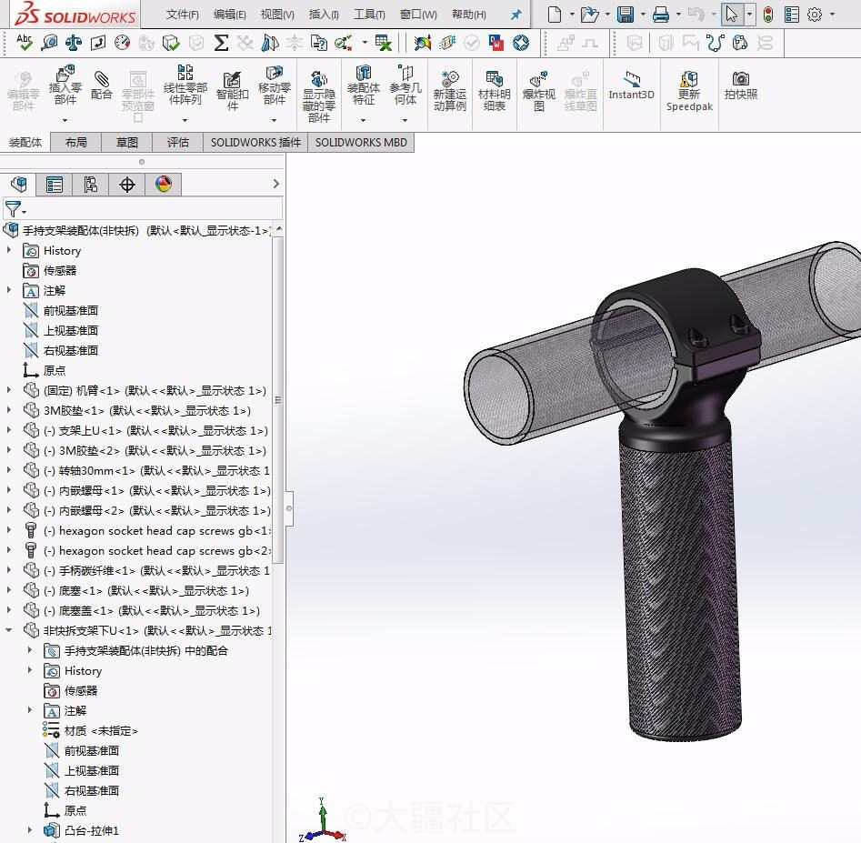Select the 手柄碳纤维<1> component
861x843 pixels.
[x=146, y=570]
